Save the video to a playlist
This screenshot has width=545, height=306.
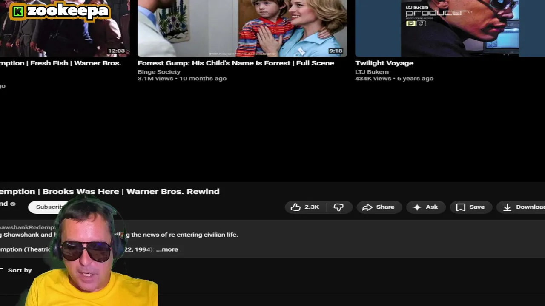pos(470,207)
